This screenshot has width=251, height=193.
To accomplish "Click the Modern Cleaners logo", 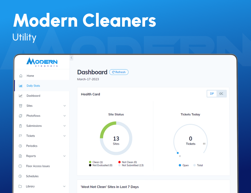I will pos(42,62).
